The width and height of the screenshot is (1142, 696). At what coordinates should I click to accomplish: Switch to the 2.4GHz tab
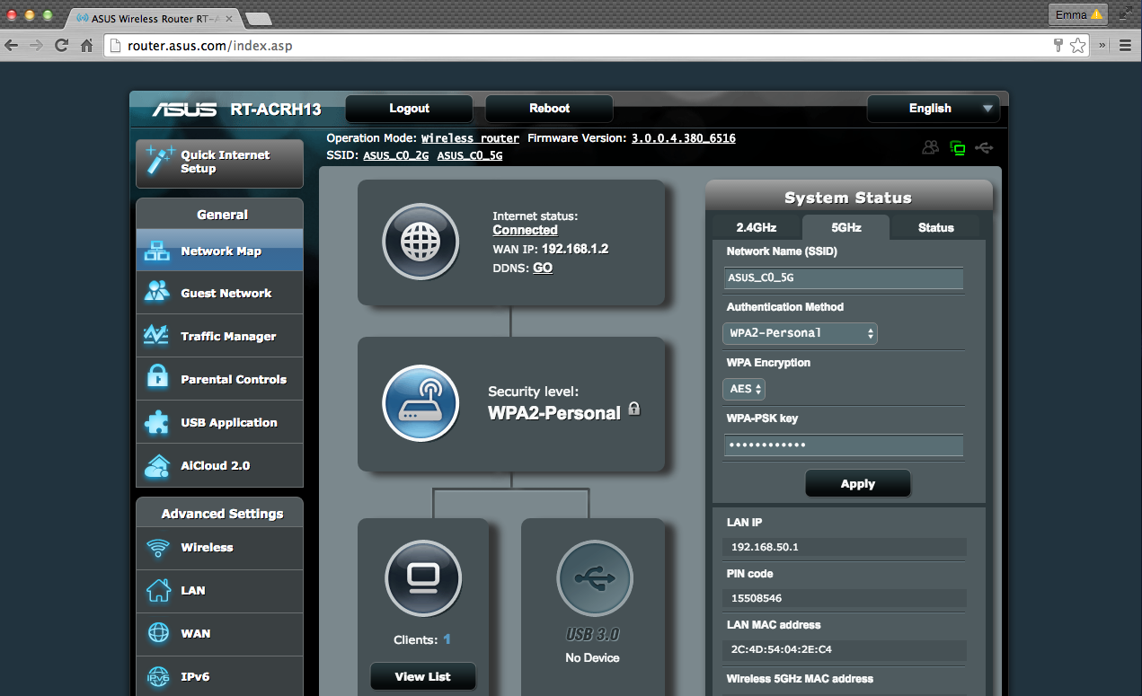tap(757, 227)
